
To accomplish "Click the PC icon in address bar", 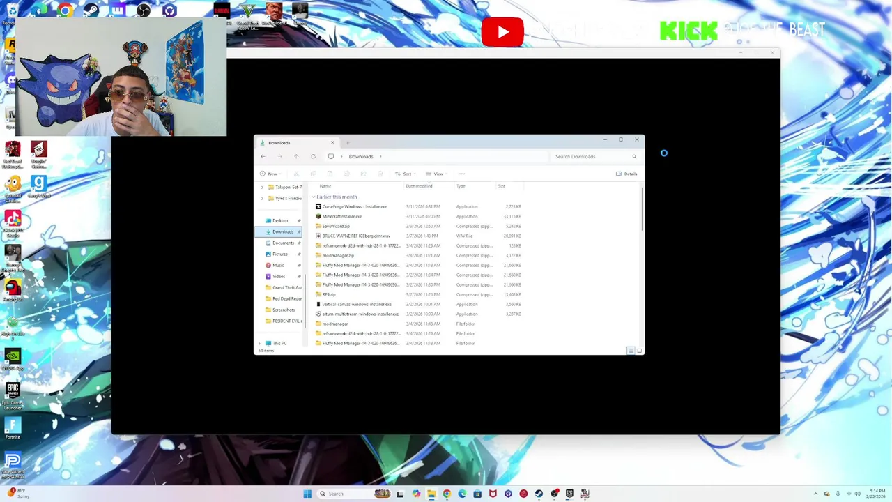I will pyautogui.click(x=331, y=156).
